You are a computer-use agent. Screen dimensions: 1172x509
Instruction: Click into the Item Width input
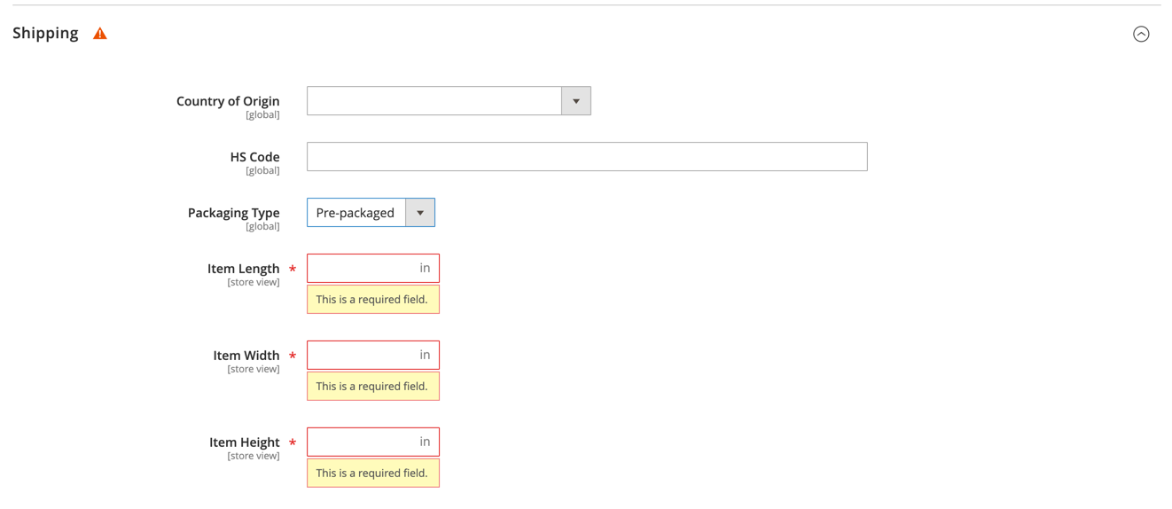[373, 356]
